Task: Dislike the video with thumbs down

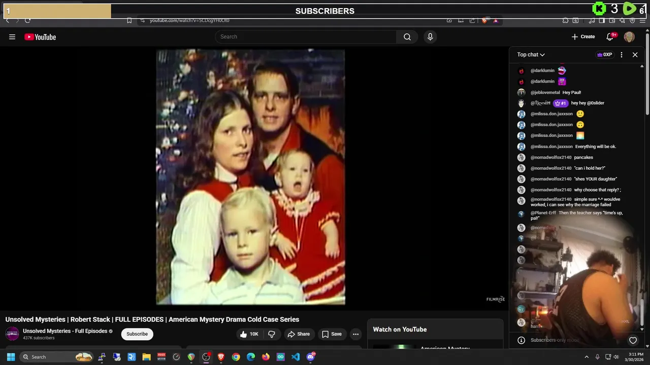Action: [x=272, y=334]
